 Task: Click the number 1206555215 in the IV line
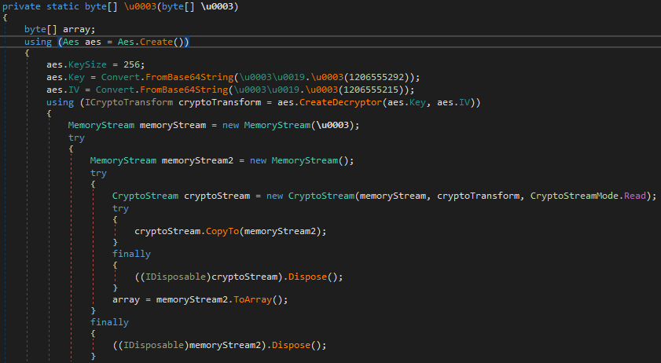pyautogui.click(x=371, y=90)
